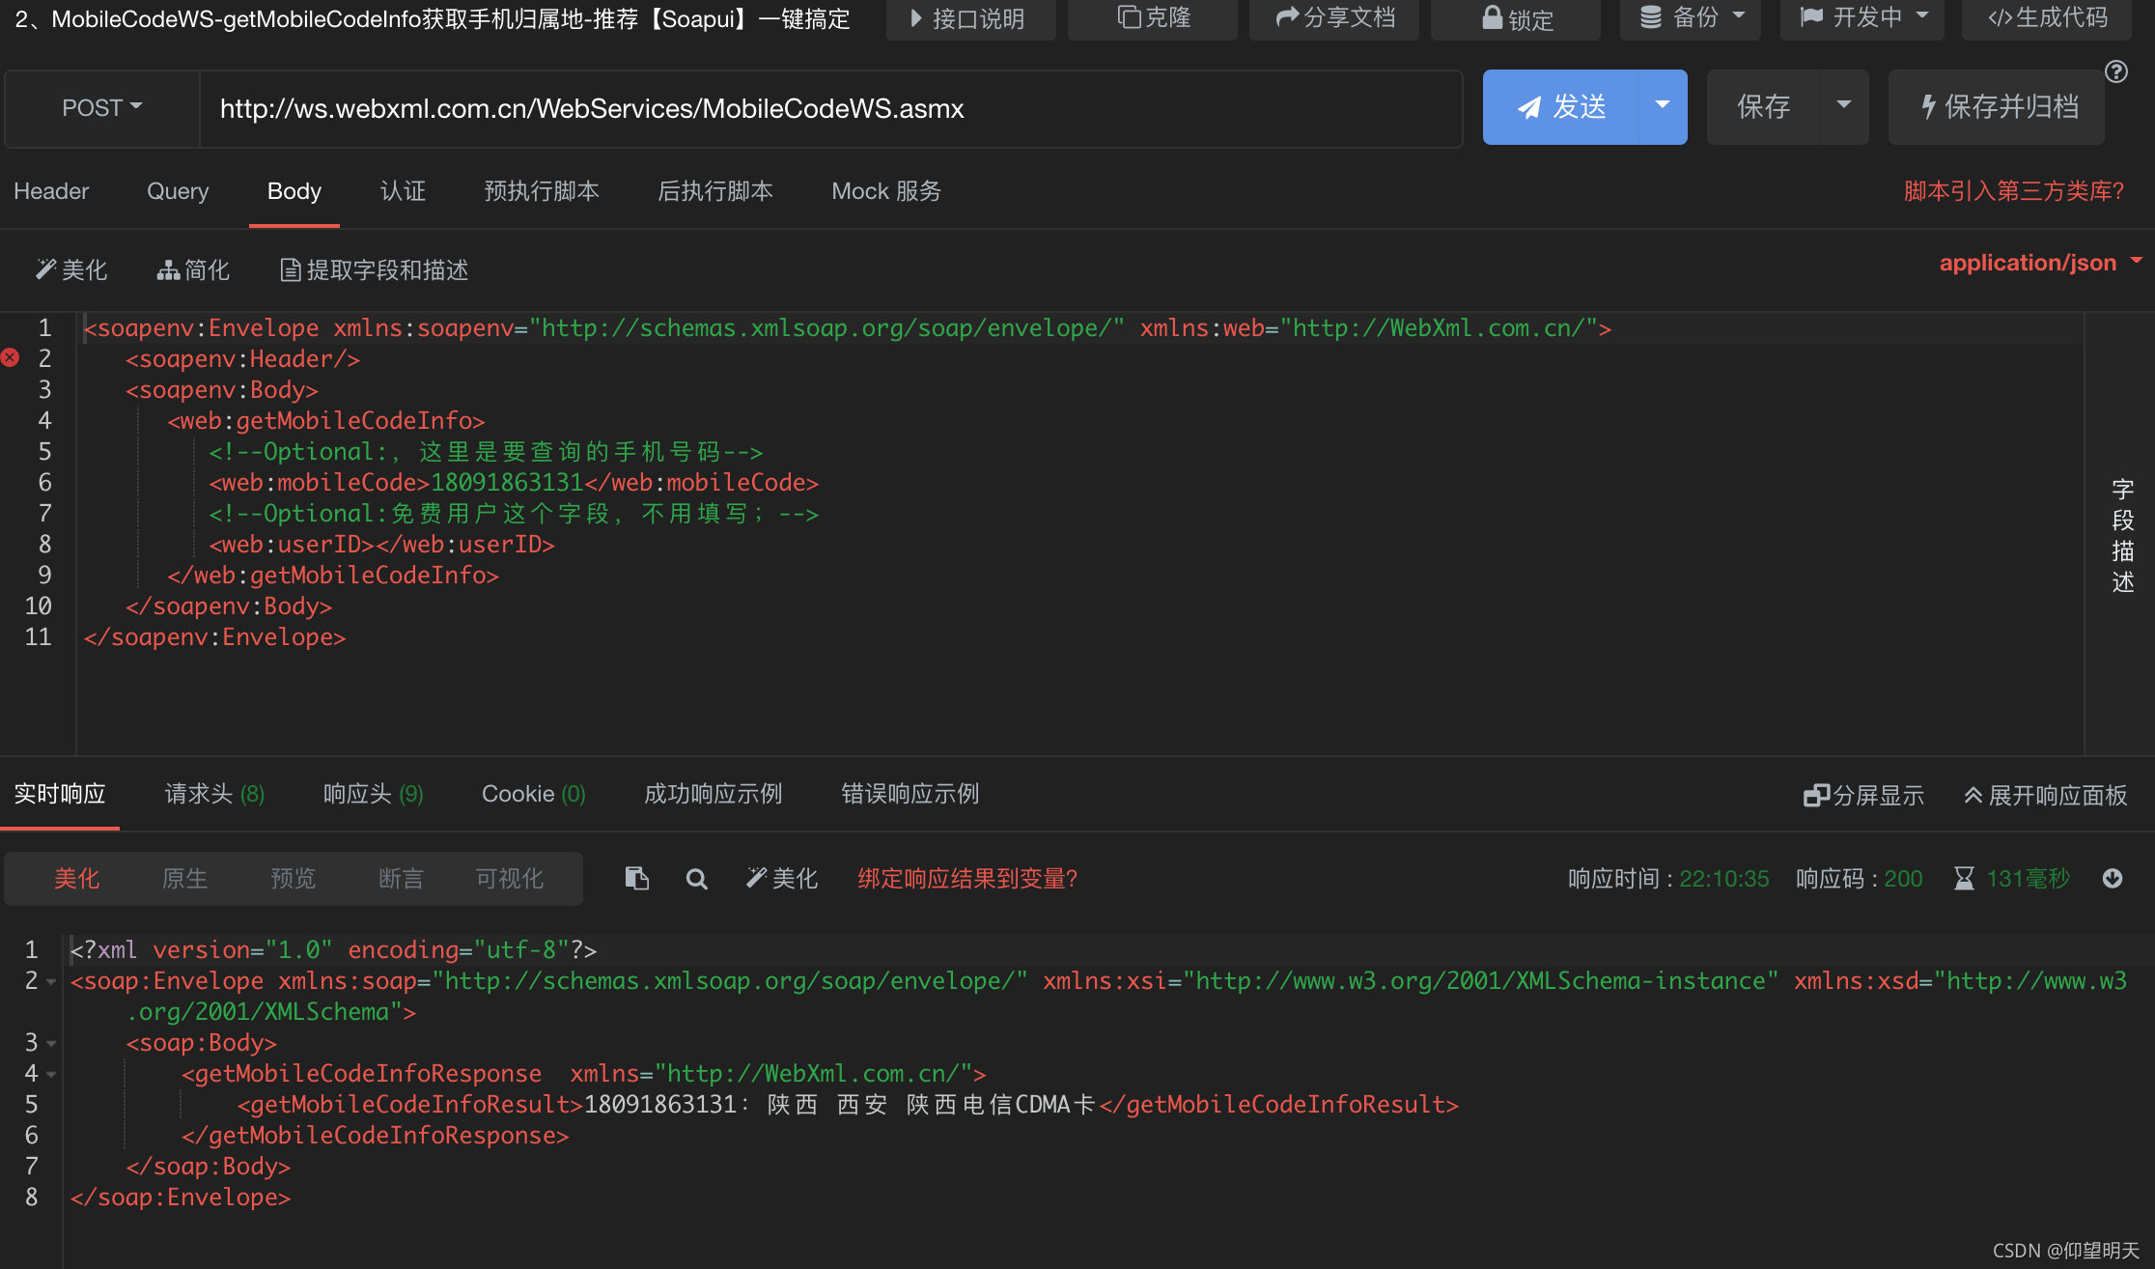Click the getMobileCodeInfoResult response line
The width and height of the screenshot is (2155, 1269).
(x=848, y=1105)
